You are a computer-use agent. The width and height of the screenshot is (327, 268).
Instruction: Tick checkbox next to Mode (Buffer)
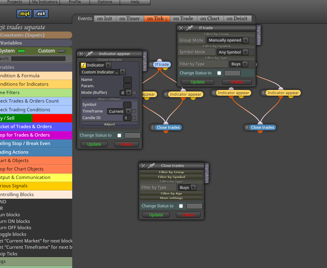(134, 93)
